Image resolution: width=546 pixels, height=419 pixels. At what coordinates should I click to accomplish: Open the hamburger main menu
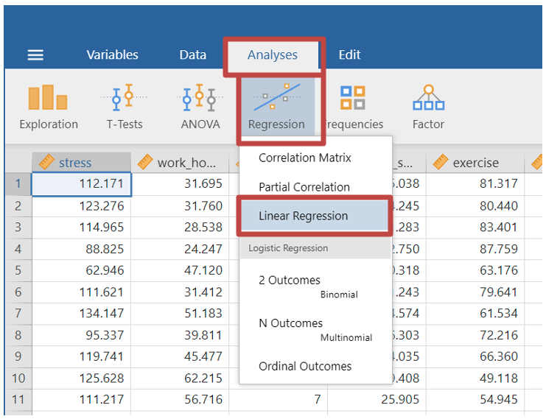click(35, 55)
